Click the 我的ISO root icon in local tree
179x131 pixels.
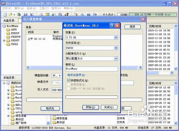click(8, 83)
